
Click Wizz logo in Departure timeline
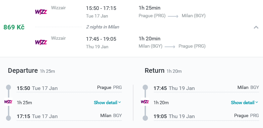(8, 102)
